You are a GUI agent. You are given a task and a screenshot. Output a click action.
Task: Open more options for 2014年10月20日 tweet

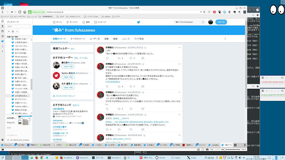(179, 115)
